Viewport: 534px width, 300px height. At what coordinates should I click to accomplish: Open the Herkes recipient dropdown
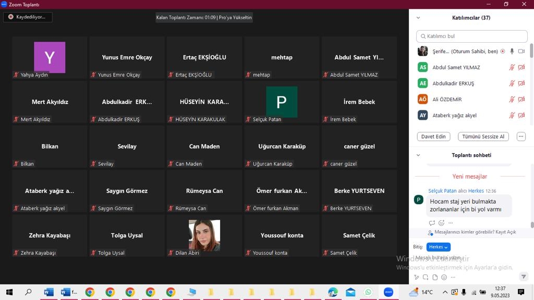pyautogui.click(x=438, y=247)
